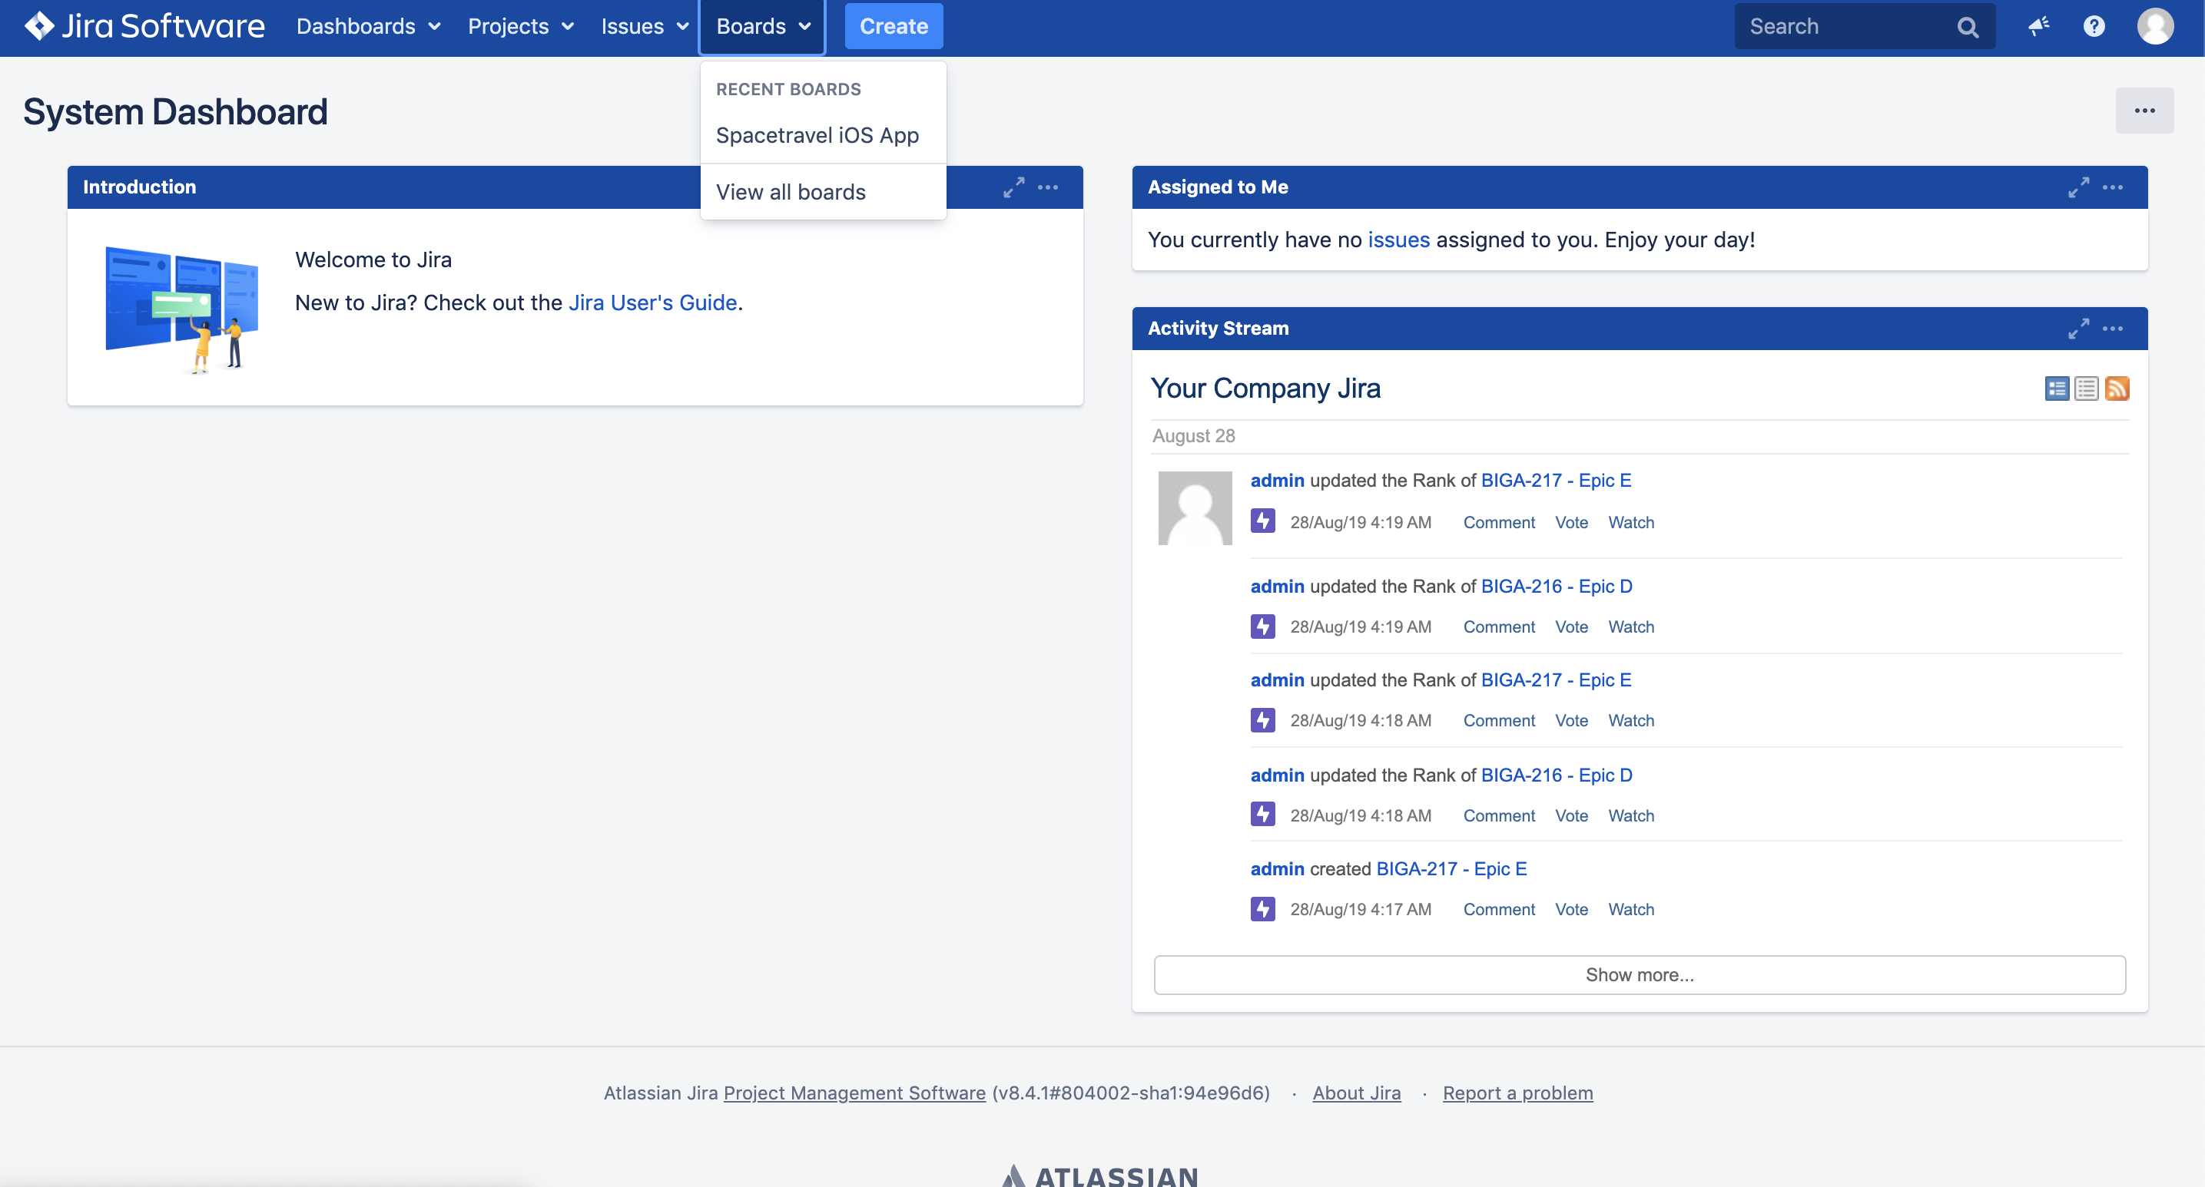Viewport: 2205px width, 1187px height.
Task: Open the About Jira footer link
Action: pos(1356,1093)
